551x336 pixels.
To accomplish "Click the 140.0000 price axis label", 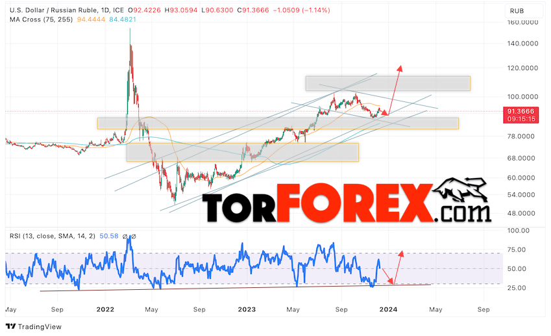I will [522, 44].
